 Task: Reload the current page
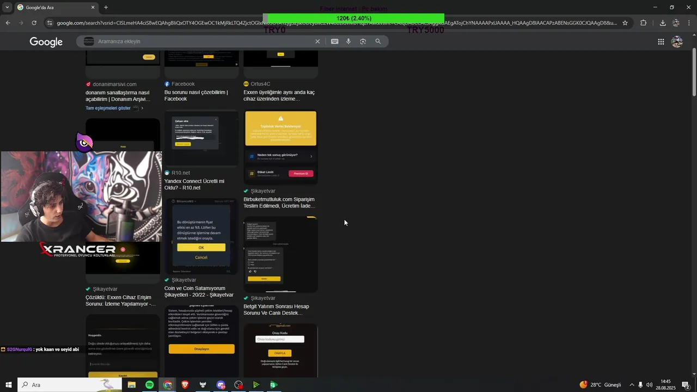(34, 23)
